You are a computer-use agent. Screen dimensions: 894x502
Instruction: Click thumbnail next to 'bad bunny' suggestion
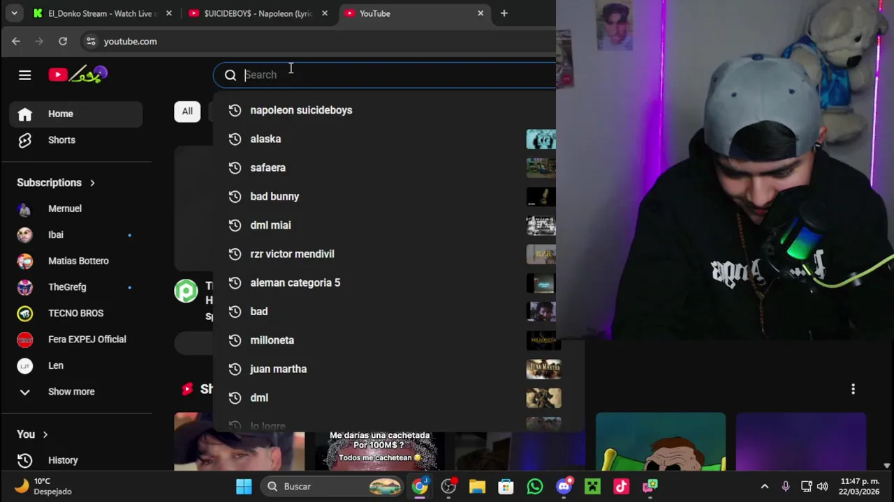pyautogui.click(x=541, y=196)
